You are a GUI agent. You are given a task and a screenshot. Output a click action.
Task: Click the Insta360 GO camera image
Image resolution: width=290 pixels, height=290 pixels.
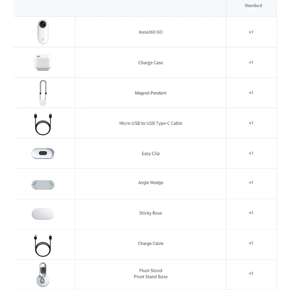pyautogui.click(x=43, y=32)
